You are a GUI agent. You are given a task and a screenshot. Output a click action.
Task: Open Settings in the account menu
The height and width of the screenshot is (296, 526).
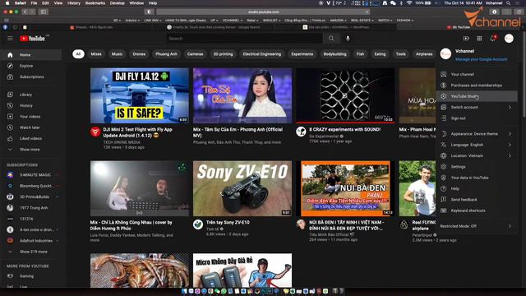pyautogui.click(x=477, y=167)
